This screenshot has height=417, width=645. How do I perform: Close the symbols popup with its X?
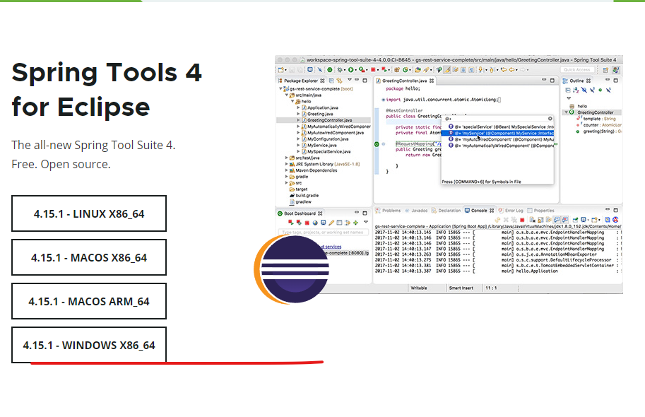pos(550,119)
